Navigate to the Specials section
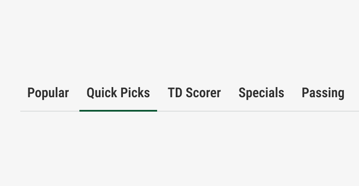This screenshot has height=186, width=359. tap(261, 93)
